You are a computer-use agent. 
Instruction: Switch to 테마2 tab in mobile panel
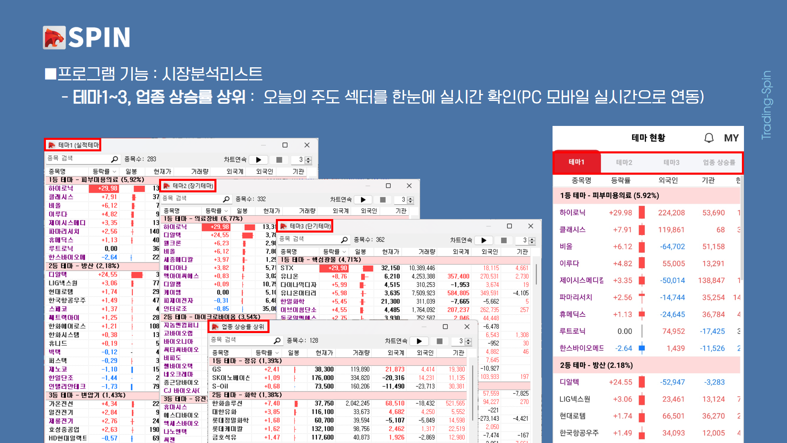pos(624,162)
